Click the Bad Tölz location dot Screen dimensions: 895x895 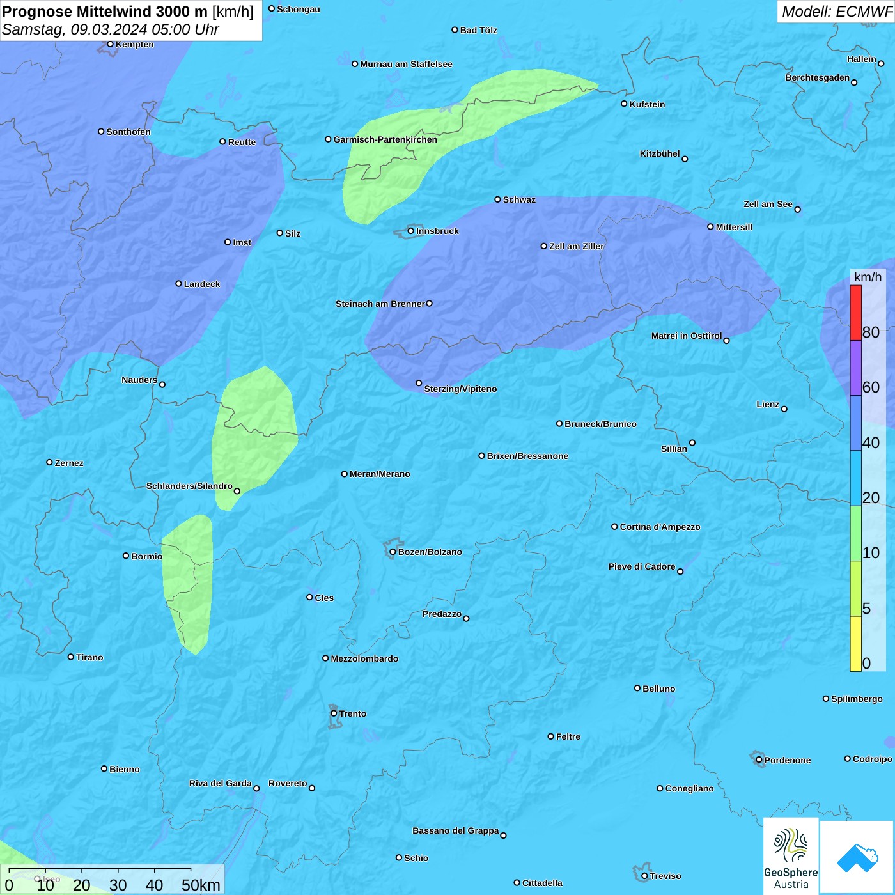click(x=455, y=29)
